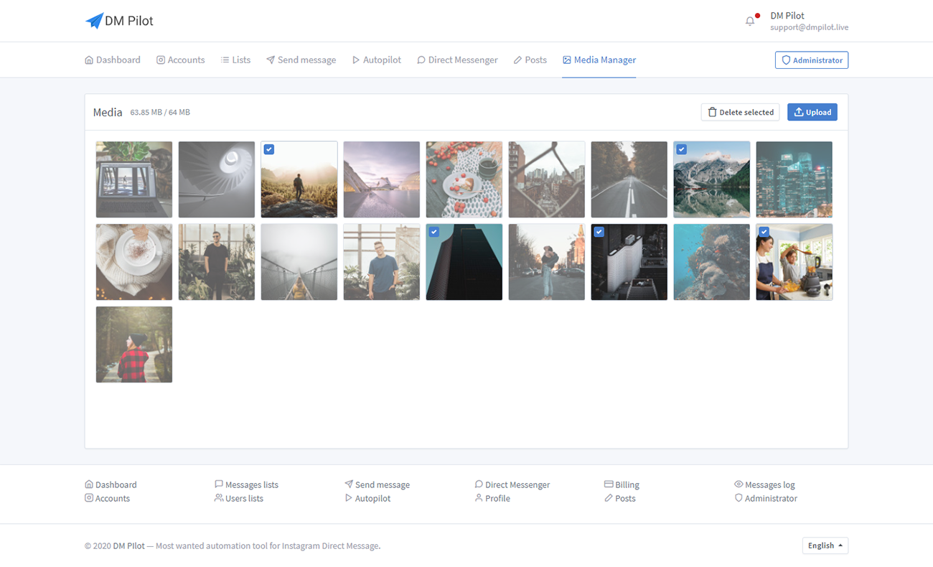Open footer Users lists link
The width and height of the screenshot is (933, 567).
pos(239,498)
